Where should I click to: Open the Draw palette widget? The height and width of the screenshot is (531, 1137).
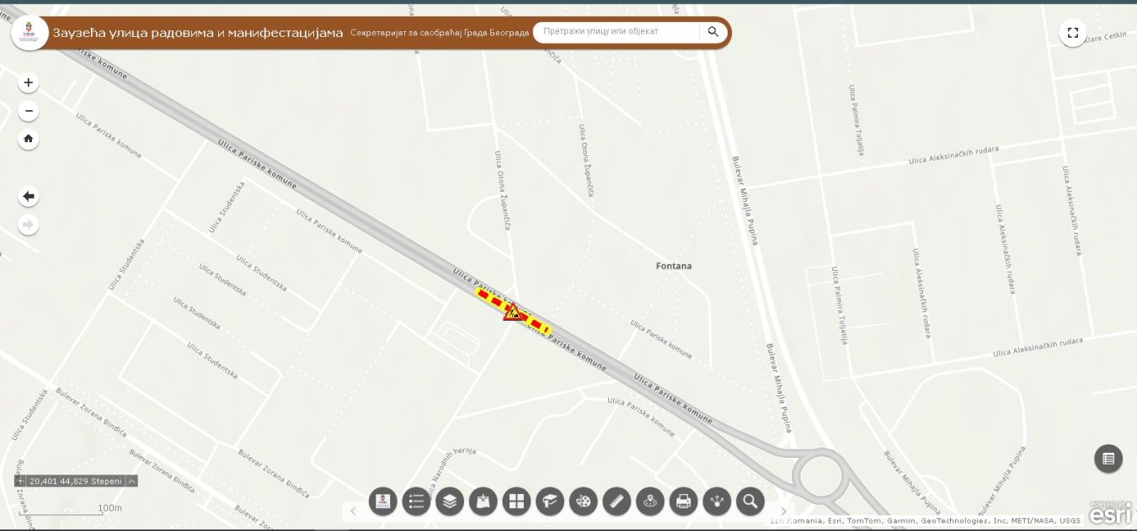click(583, 502)
